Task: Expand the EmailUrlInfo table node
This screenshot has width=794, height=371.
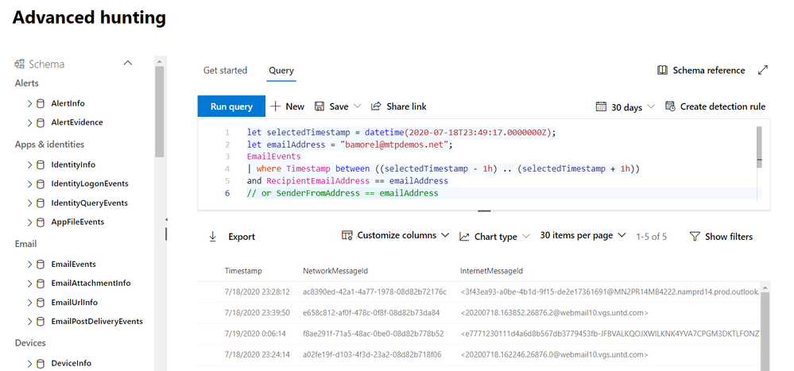Action: pyautogui.click(x=30, y=302)
